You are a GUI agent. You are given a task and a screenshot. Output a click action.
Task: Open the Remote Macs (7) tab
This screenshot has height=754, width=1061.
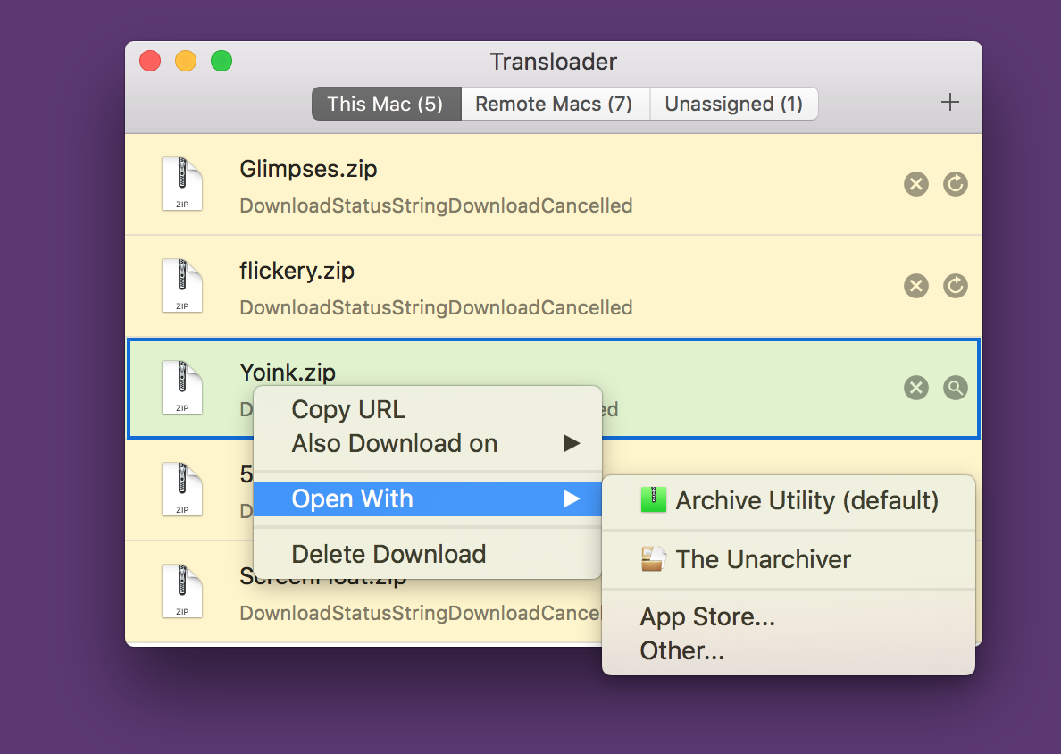[x=555, y=104]
